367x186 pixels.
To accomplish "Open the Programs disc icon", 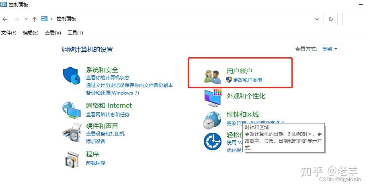I will coord(72,159).
